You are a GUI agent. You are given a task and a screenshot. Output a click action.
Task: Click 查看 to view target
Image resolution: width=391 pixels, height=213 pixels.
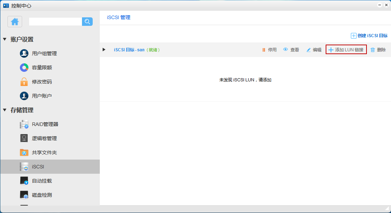tap(295, 50)
